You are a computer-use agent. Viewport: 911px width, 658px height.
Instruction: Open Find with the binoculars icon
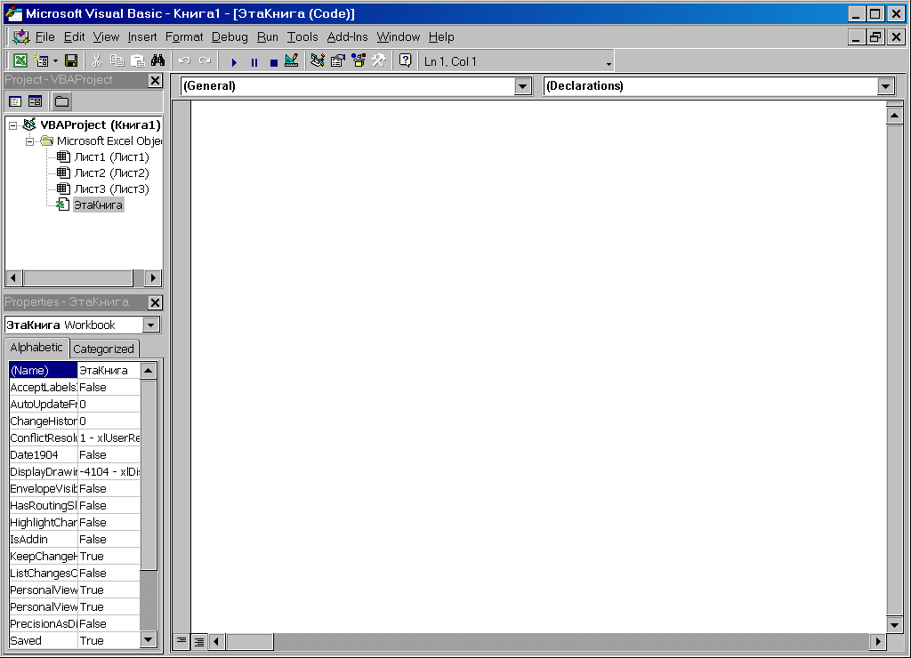click(x=157, y=60)
